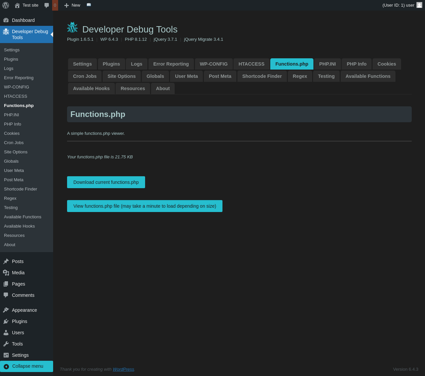
Task: Click View functions.php file button
Action: click(x=144, y=206)
